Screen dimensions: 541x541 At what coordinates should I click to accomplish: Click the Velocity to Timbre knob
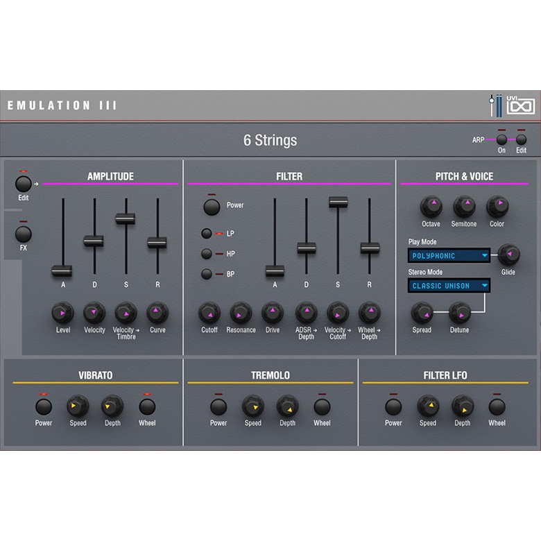pos(126,313)
